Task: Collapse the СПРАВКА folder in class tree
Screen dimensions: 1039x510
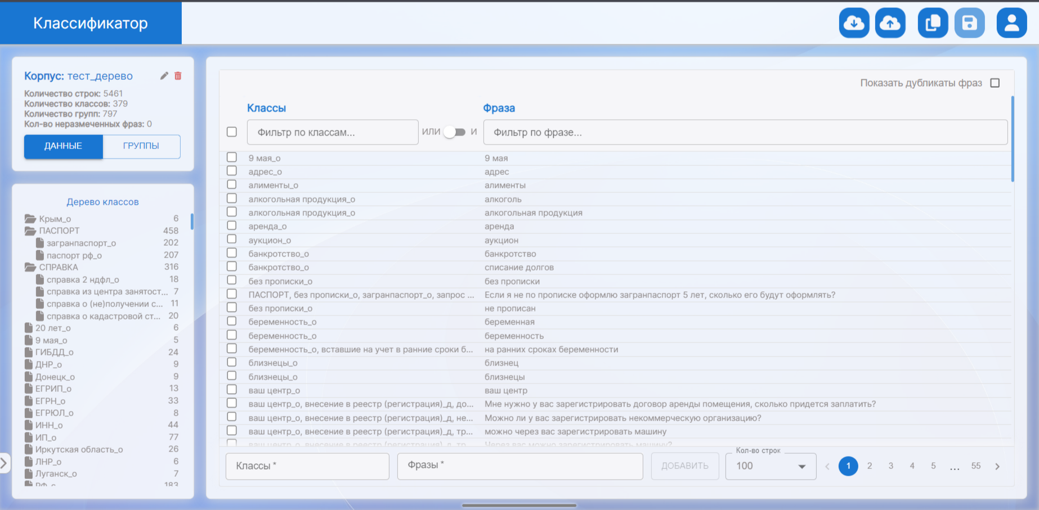Action: click(30, 267)
